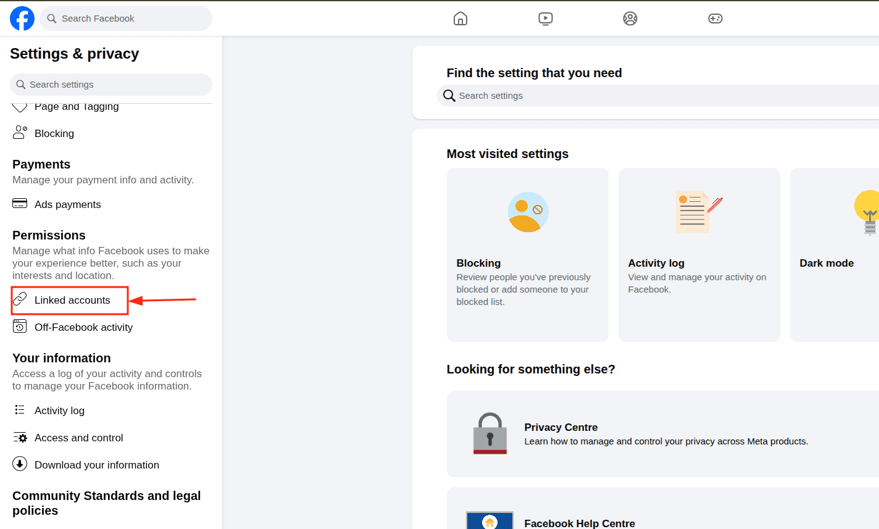Open the Gaming controller icon
The height and width of the screenshot is (529, 879).
tap(715, 19)
